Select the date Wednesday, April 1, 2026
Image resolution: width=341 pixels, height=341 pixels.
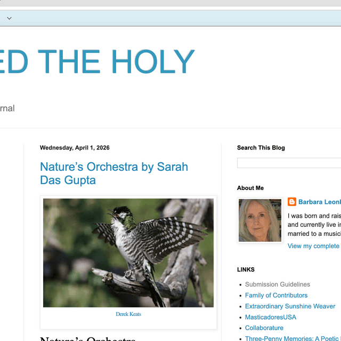(x=75, y=148)
